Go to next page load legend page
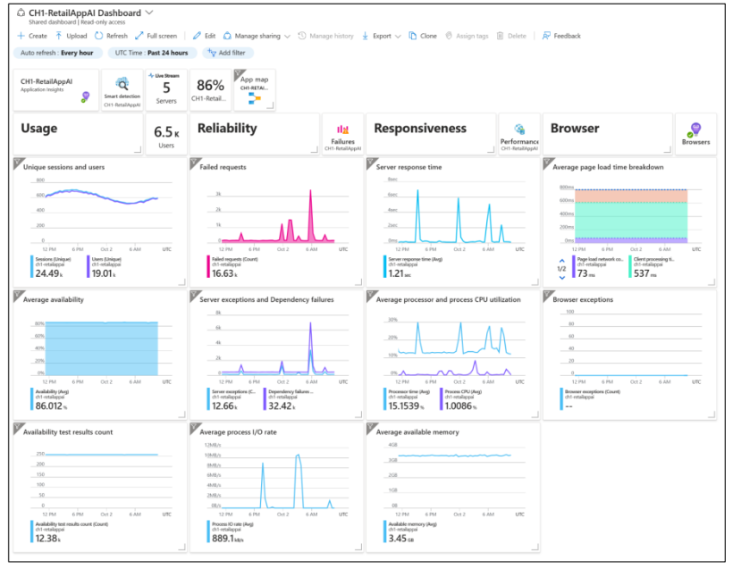This screenshot has width=733, height=569. (x=562, y=278)
